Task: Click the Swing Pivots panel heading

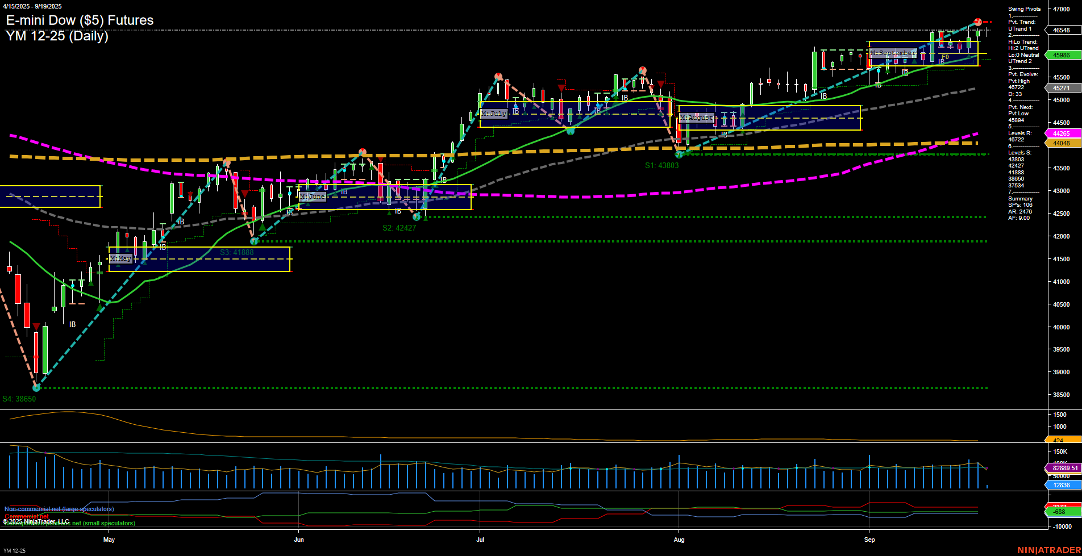Action: pyautogui.click(x=1025, y=9)
